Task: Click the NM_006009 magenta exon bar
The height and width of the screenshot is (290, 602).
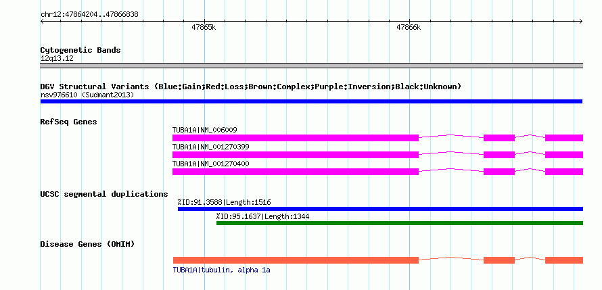Action: coord(295,138)
